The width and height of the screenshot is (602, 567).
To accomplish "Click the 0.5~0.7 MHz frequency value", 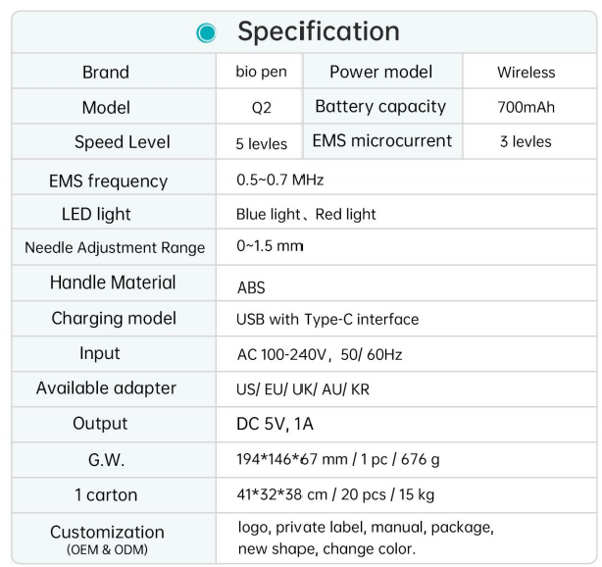I will click(x=279, y=180).
